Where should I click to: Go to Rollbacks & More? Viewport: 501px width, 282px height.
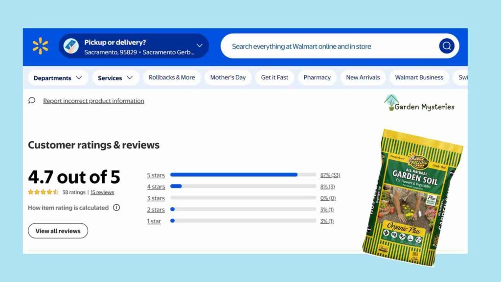172,77
